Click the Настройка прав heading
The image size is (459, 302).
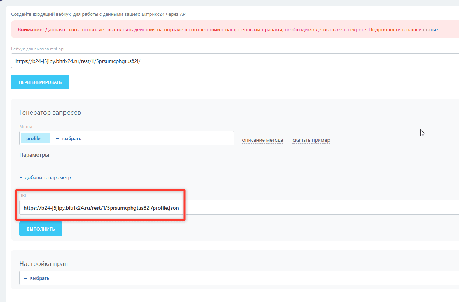pos(43,264)
